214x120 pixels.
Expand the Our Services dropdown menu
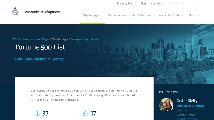click(117, 15)
